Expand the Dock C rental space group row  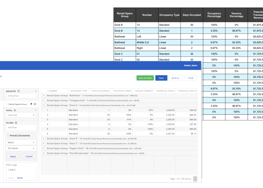tap(44, 144)
